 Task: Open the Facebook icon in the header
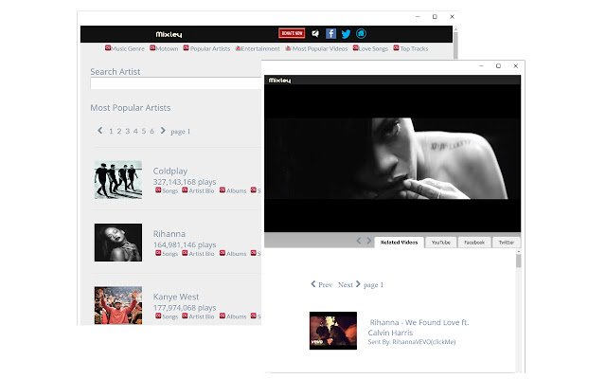pos(330,34)
